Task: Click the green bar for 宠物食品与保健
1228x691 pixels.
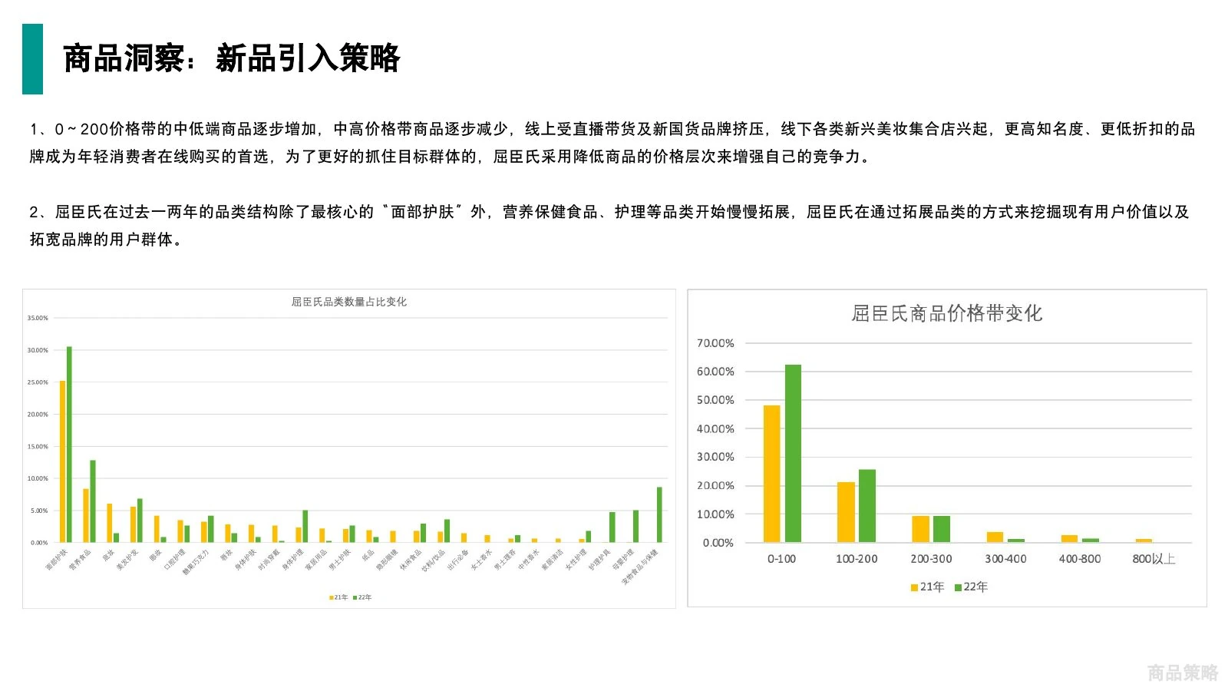Action: 659,515
